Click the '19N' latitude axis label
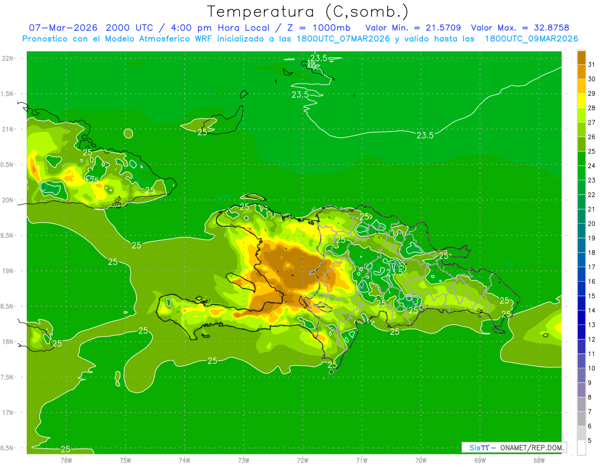The height and width of the screenshot is (467, 605). coord(8,271)
